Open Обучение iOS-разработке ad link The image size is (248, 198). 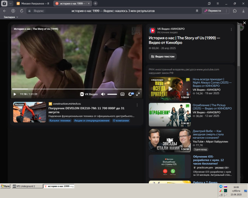click(x=208, y=160)
